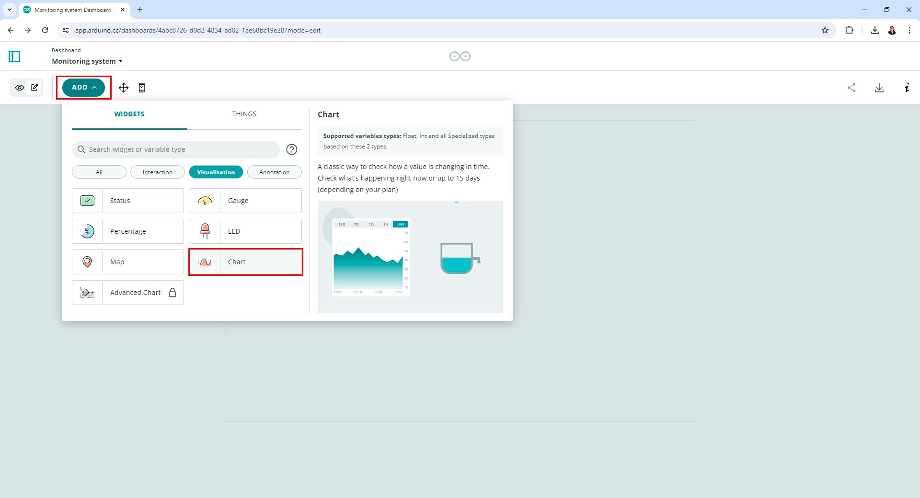Screen dimensions: 920x498
Task: Select the edit mode pencil icon
Action: [34, 88]
